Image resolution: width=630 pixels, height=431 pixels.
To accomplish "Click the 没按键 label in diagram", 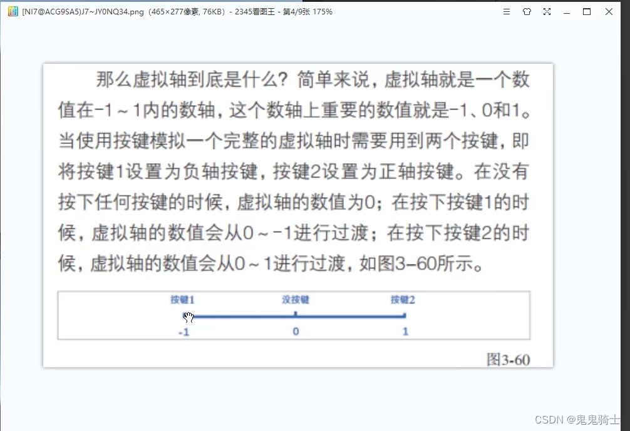I will (x=296, y=300).
